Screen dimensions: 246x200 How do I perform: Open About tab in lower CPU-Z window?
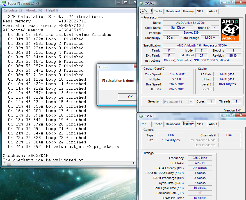[x=213, y=124]
